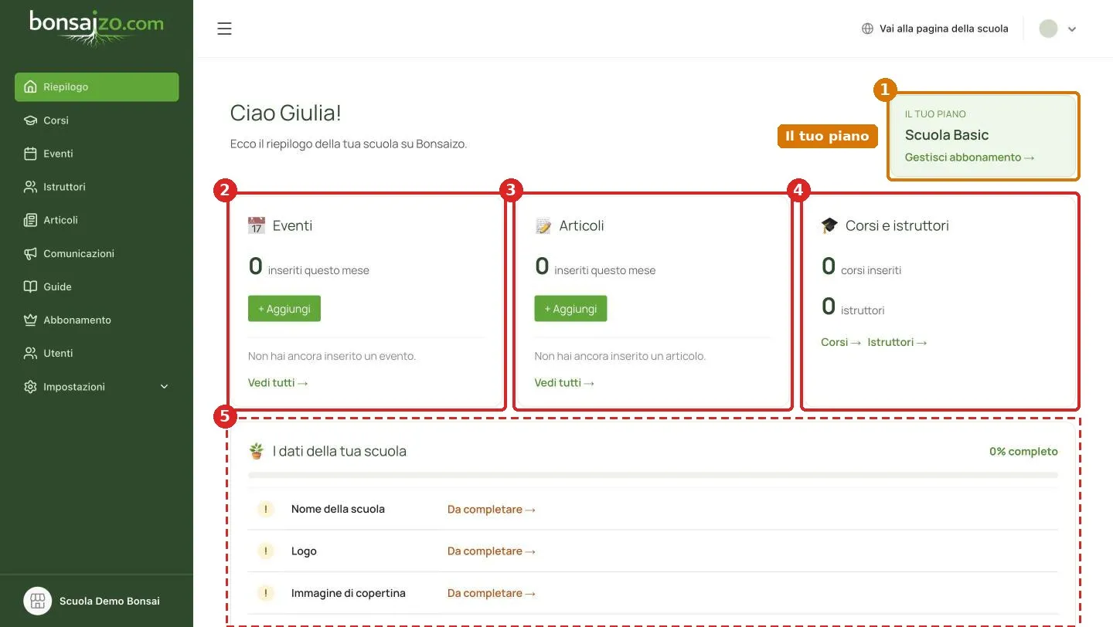Click the warning icon beside Logo
The height and width of the screenshot is (627, 1113).
(x=266, y=551)
